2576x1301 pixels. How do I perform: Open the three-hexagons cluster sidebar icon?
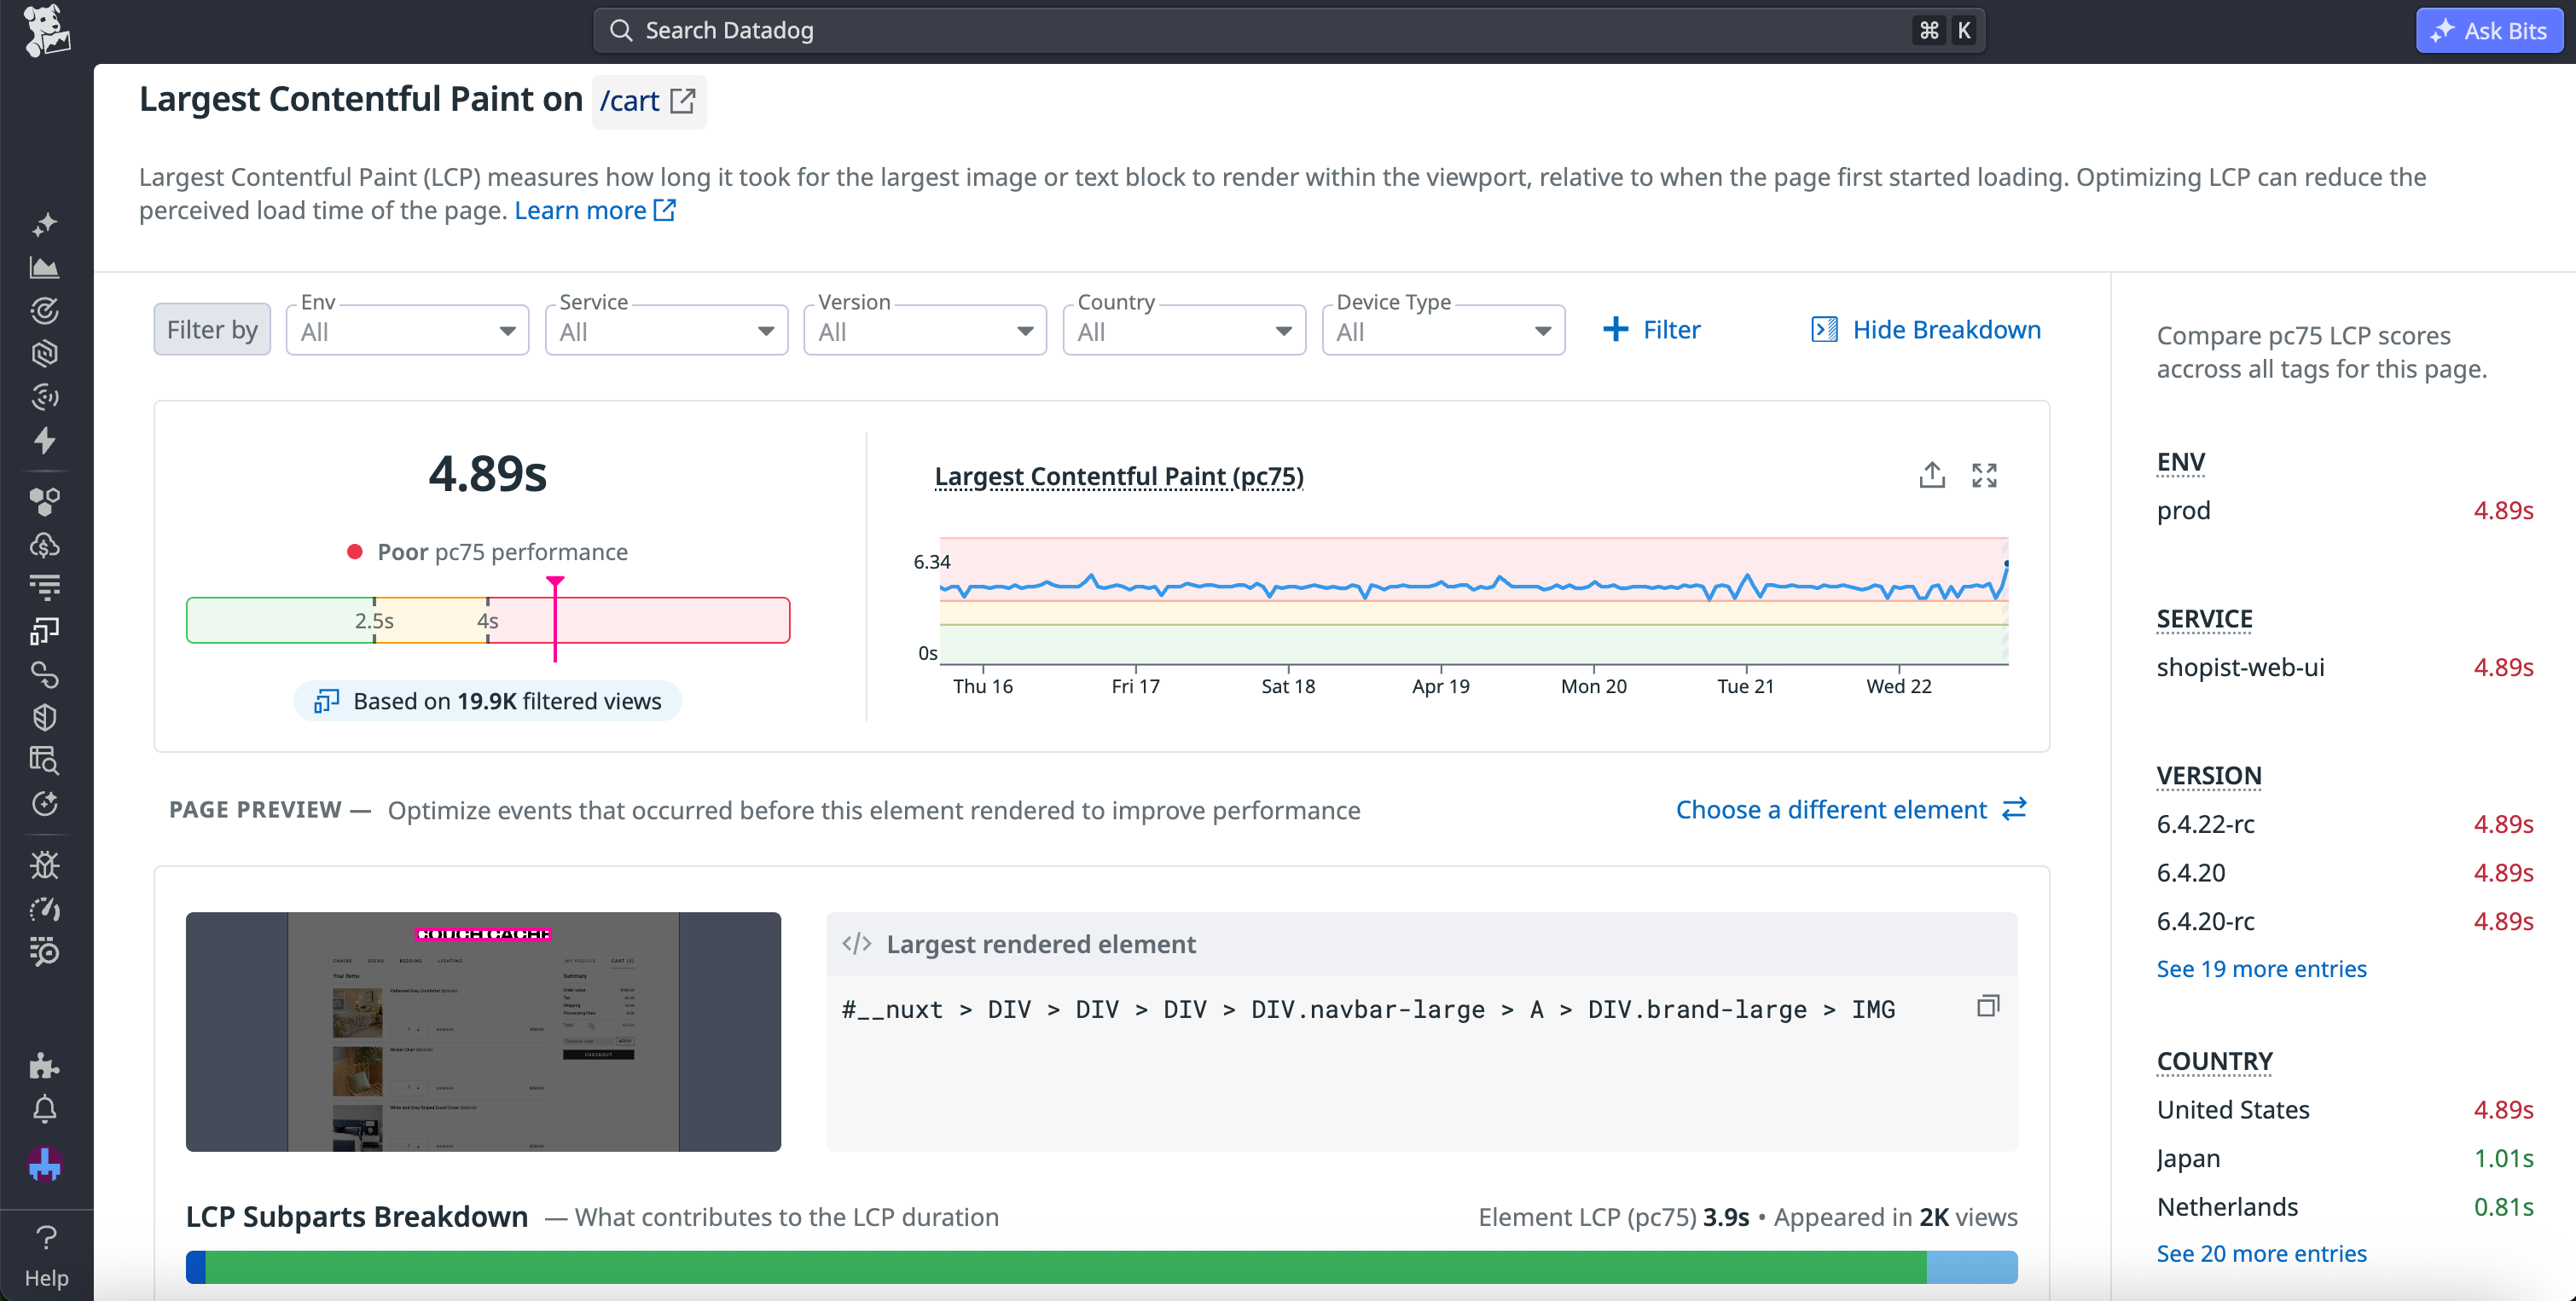(45, 501)
